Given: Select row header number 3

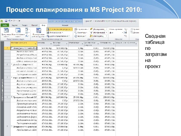Looking at the screenshot, I should point(7,78).
